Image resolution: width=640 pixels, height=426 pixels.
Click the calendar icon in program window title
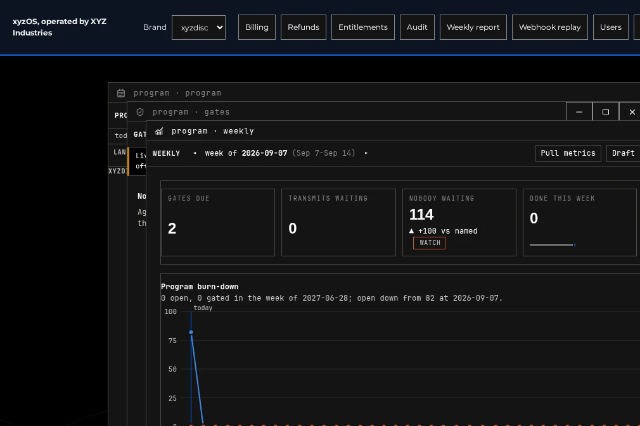121,93
